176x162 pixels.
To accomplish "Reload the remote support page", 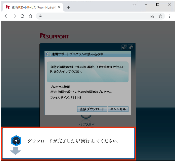I will pos(22,16).
